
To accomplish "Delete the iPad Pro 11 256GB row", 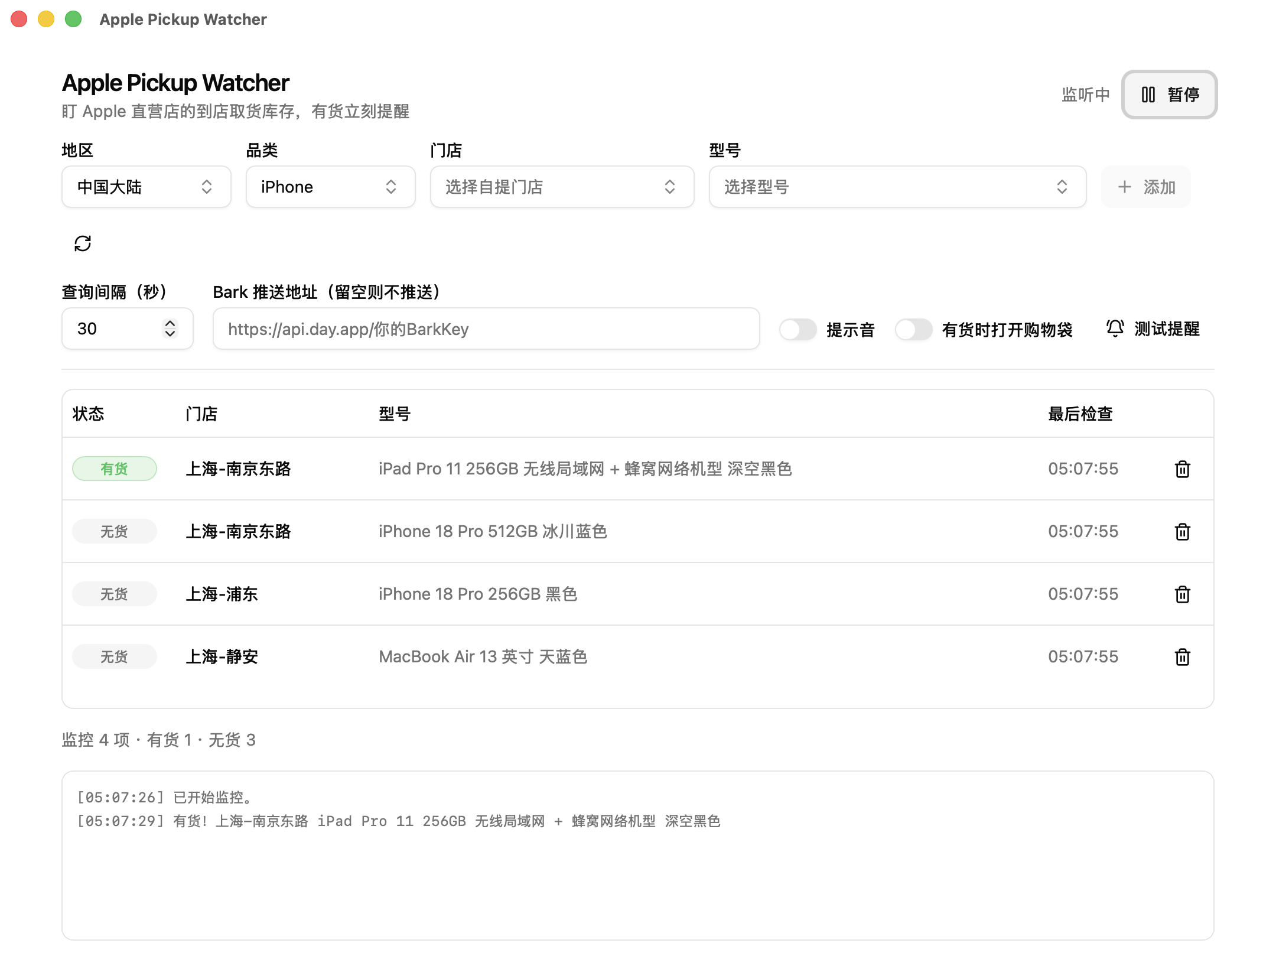I will tap(1182, 469).
